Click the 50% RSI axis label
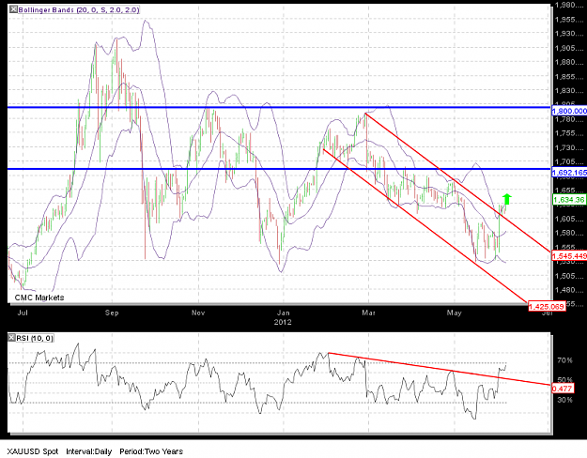Viewport: 587px width, 458px height. click(564, 380)
